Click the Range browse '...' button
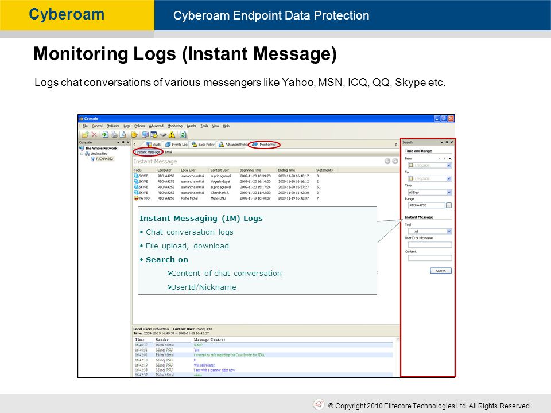Image resolution: width=551 pixels, height=413 pixels. click(449, 205)
